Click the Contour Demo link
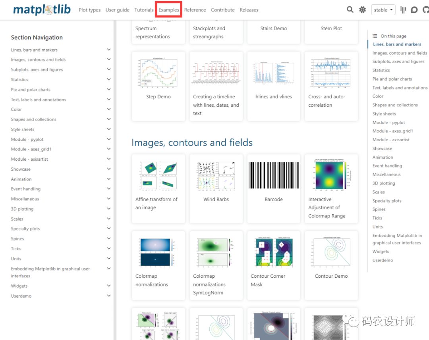Screen dimensions: 429x340 331,276
